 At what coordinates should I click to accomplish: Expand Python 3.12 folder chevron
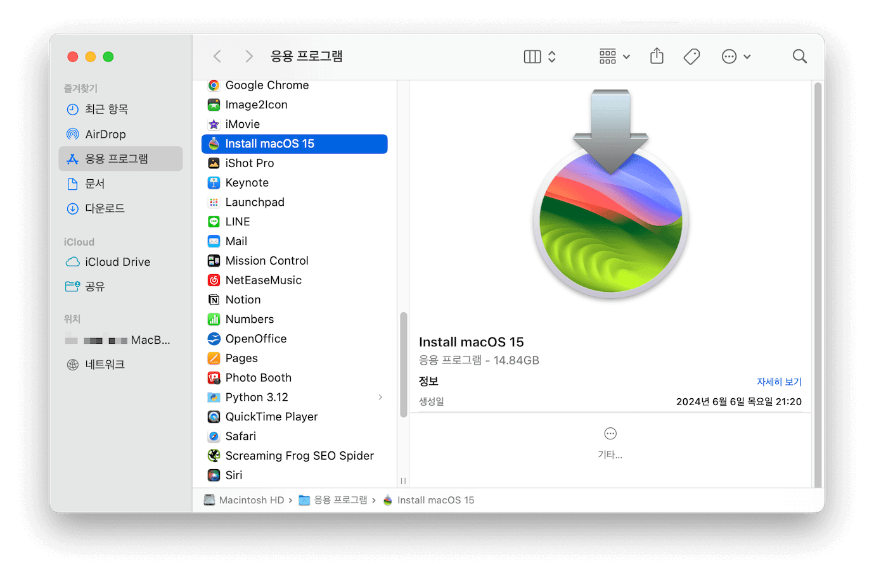(380, 398)
